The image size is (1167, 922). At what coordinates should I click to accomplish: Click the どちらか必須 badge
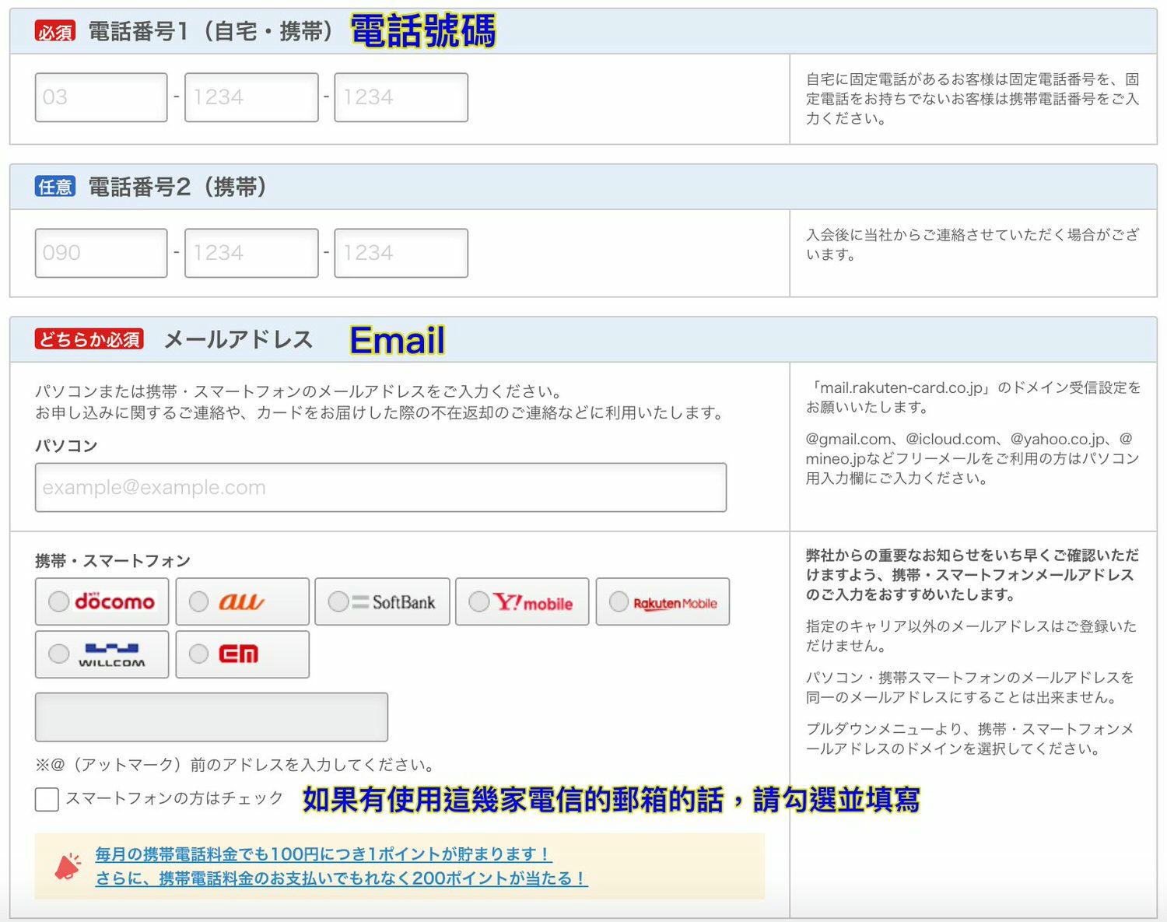88,339
